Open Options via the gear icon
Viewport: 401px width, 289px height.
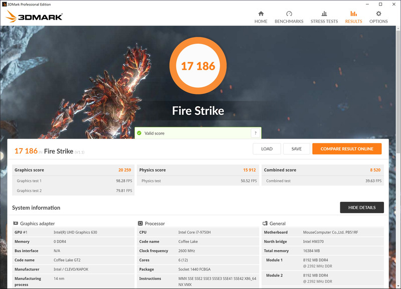[x=378, y=14]
